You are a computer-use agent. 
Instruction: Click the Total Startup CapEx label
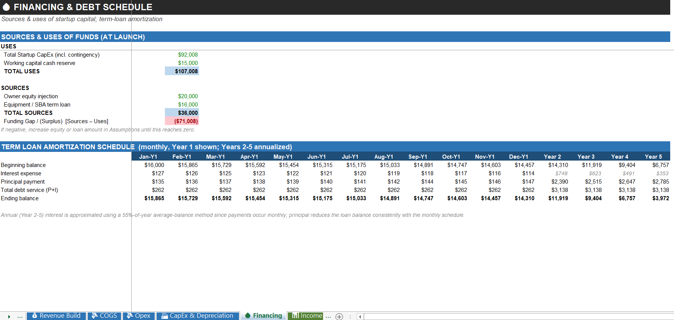(52, 55)
